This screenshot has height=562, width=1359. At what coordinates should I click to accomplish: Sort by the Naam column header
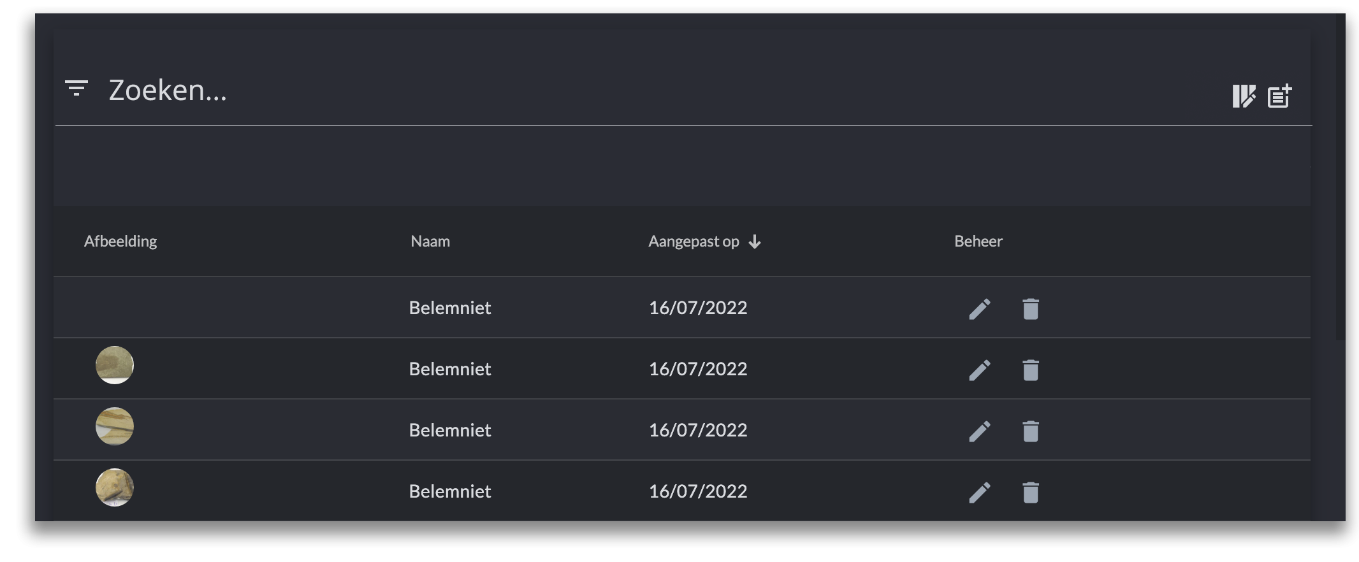pyautogui.click(x=430, y=241)
